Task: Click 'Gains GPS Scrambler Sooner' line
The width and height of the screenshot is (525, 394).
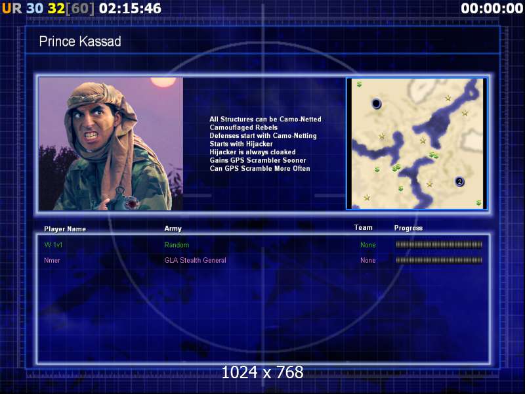Action: pyautogui.click(x=258, y=160)
